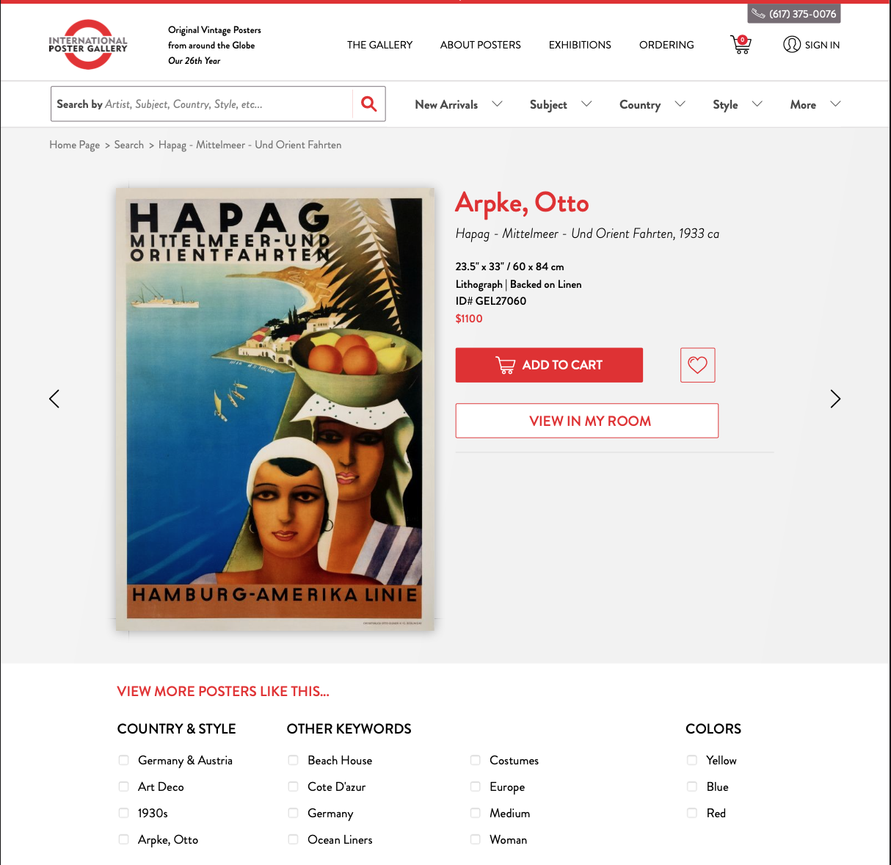This screenshot has height=865, width=891.
Task: Check the Medium checkbox
Action: coord(476,813)
